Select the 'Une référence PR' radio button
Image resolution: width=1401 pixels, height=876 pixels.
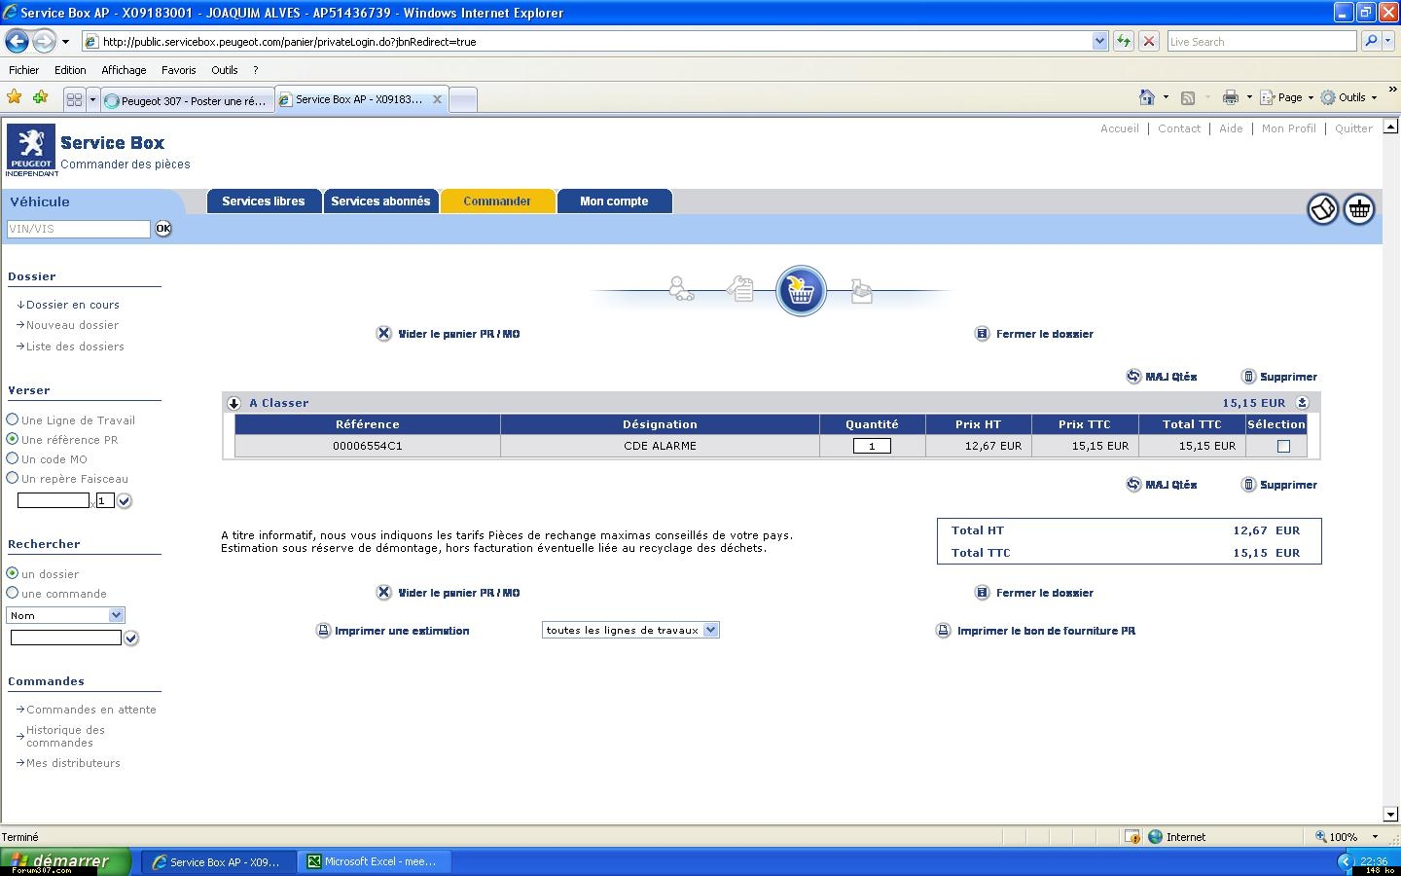pos(13,439)
